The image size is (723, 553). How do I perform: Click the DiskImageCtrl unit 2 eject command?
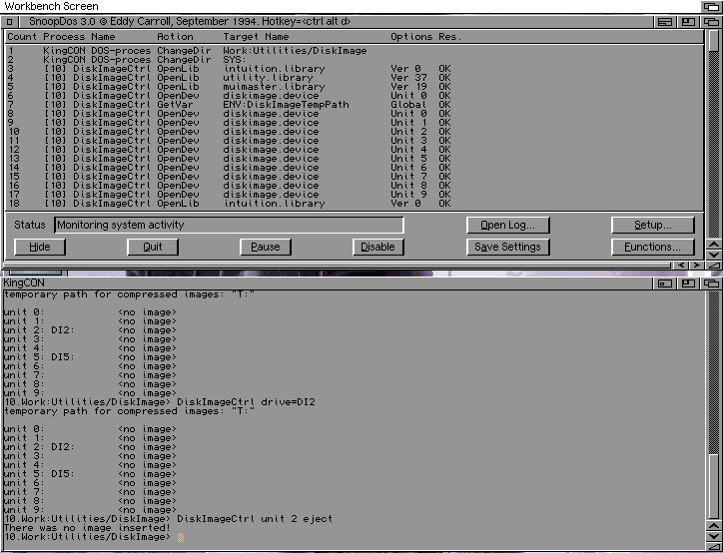[255, 519]
